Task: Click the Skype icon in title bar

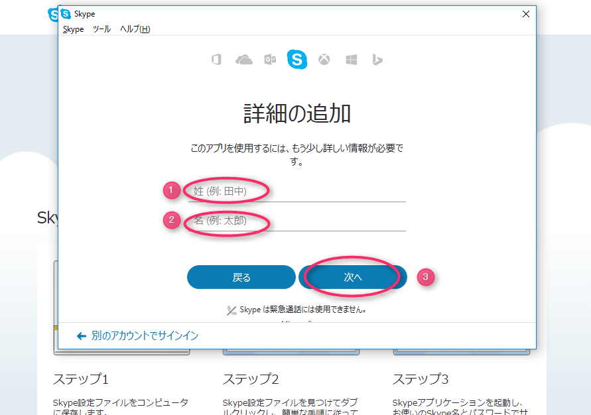Action: pos(66,14)
